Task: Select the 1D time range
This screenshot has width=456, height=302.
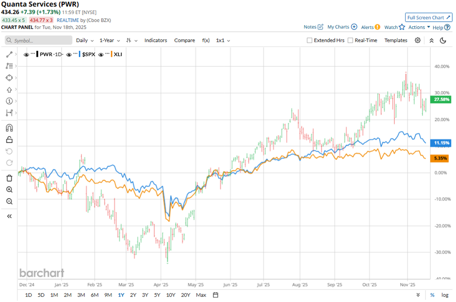Action: (28, 295)
